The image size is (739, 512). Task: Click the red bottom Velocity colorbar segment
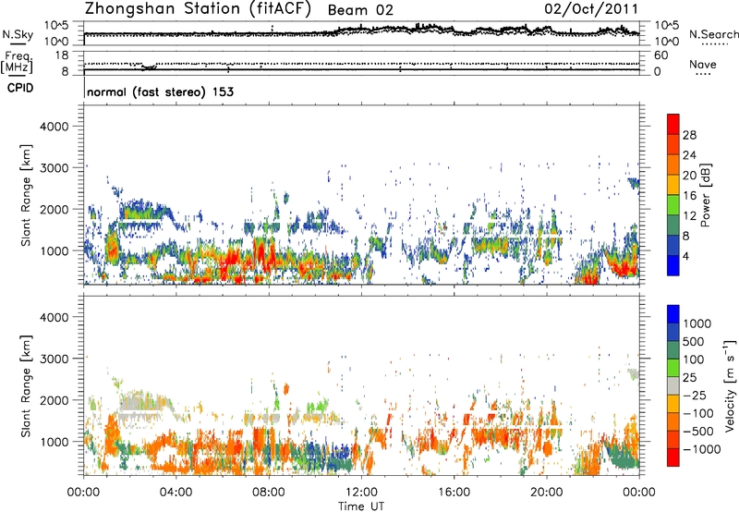click(673, 457)
